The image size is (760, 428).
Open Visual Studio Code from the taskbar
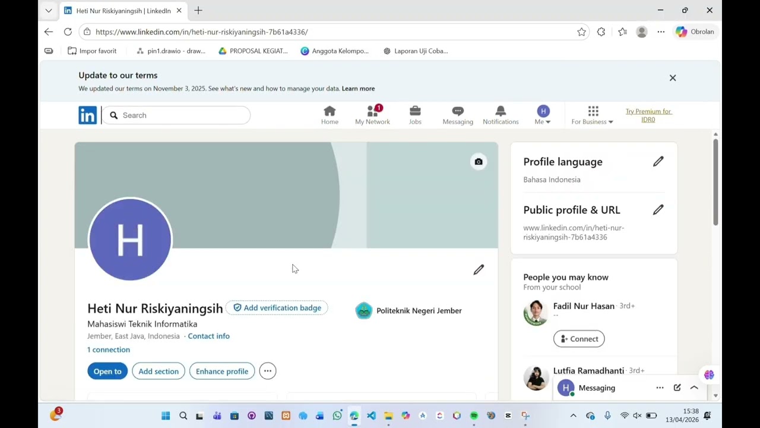point(371,416)
